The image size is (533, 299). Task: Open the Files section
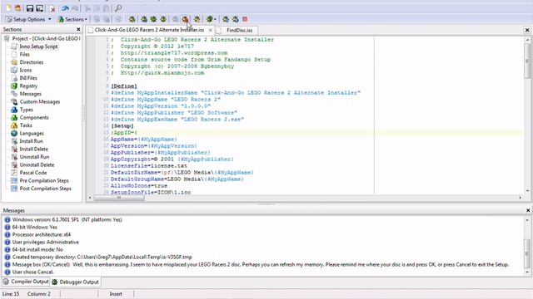pyautogui.click(x=24, y=54)
